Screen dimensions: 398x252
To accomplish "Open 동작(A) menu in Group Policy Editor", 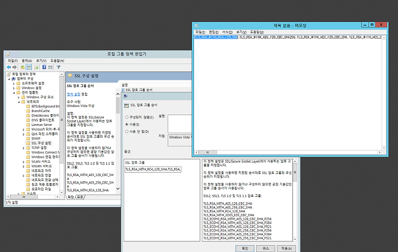I will [x=27, y=61].
